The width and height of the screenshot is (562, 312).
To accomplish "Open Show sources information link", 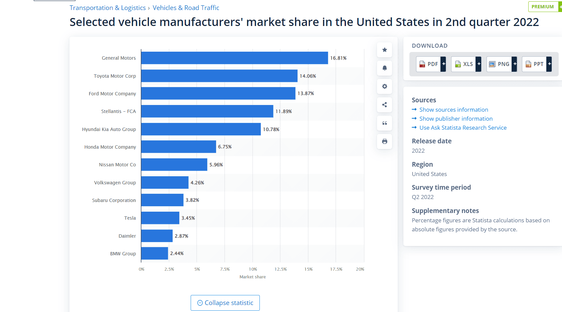I will pyautogui.click(x=453, y=110).
